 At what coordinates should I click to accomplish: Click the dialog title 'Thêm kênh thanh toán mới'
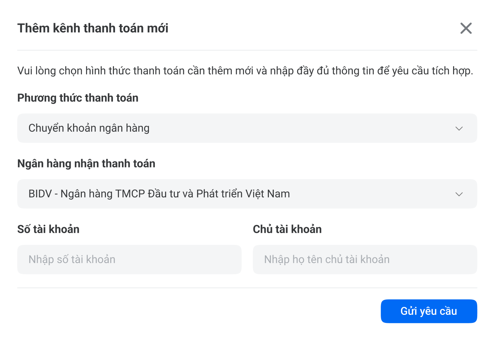pyautogui.click(x=93, y=28)
